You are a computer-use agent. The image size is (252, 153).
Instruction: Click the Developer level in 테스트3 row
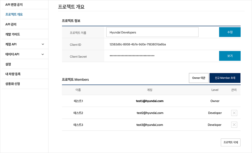click(x=215, y=125)
